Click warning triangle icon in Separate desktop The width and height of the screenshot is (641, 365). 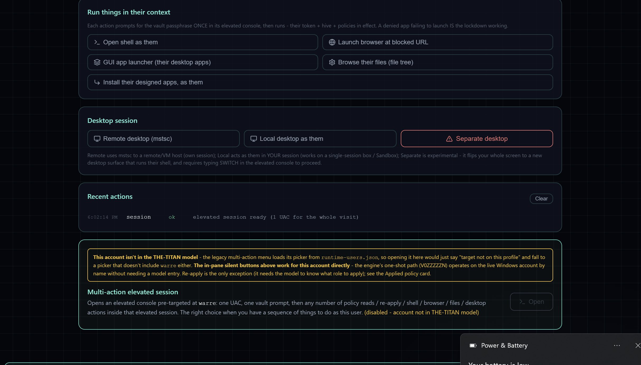449,139
